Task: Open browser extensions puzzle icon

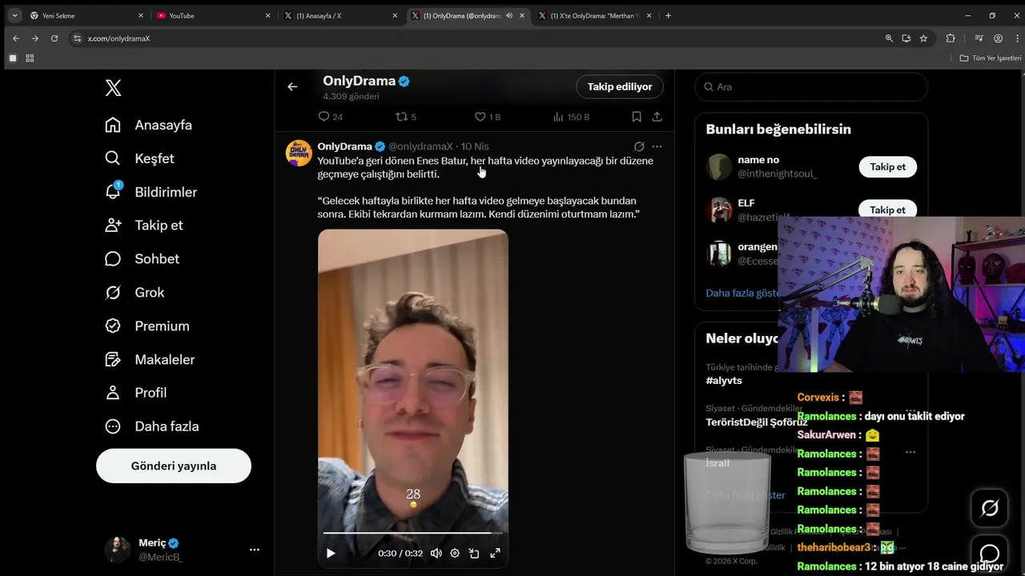Action: click(951, 38)
